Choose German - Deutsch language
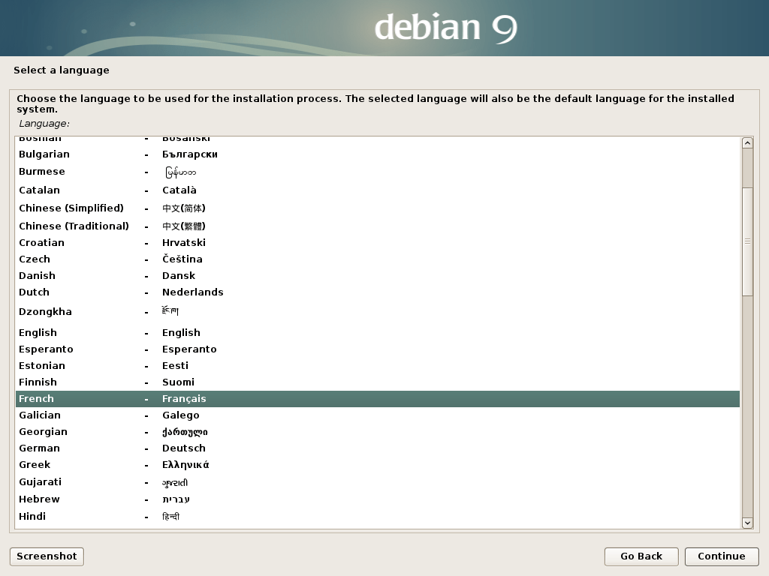Viewport: 769px width, 576px height. coord(378,448)
